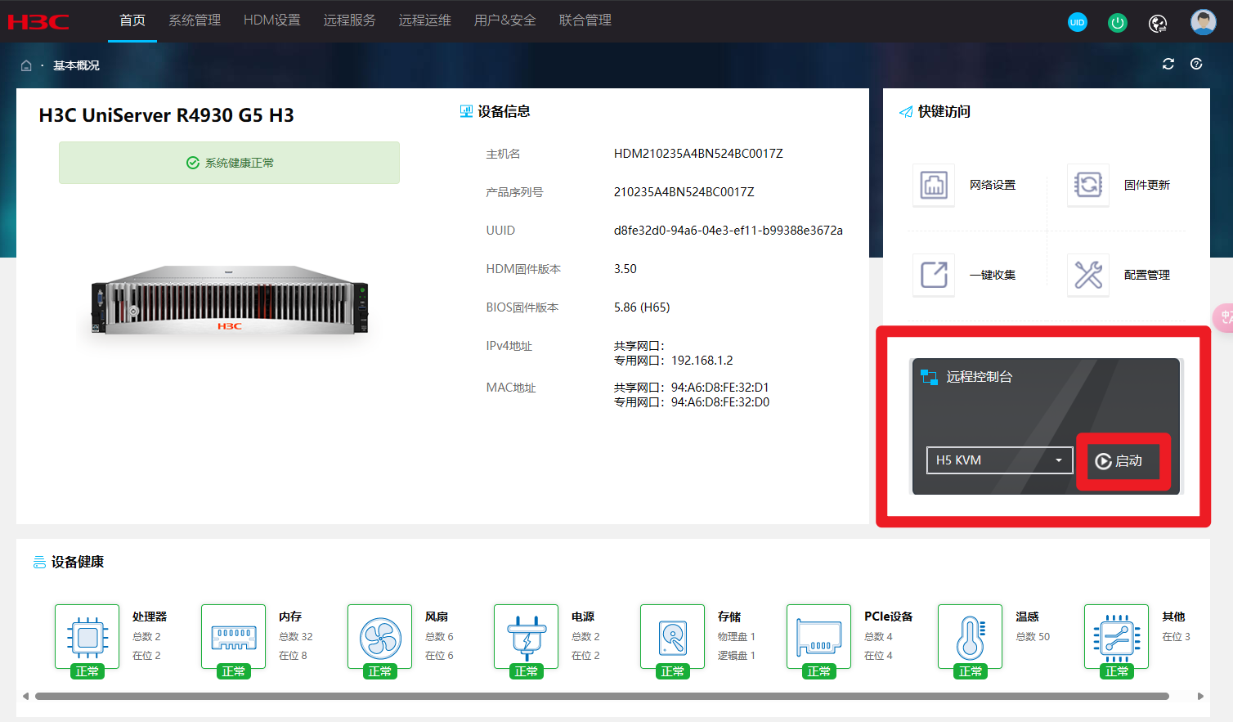The image size is (1233, 722).
Task: Open the user avatar menu
Action: click(1203, 22)
